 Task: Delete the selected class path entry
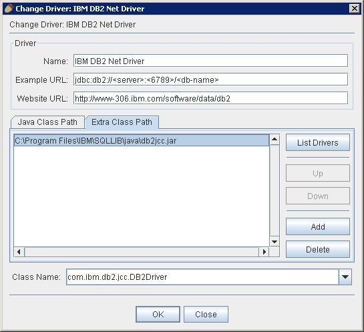317,249
